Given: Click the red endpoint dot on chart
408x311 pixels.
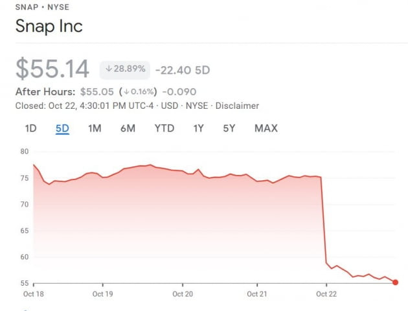Looking at the screenshot, I should click(395, 282).
